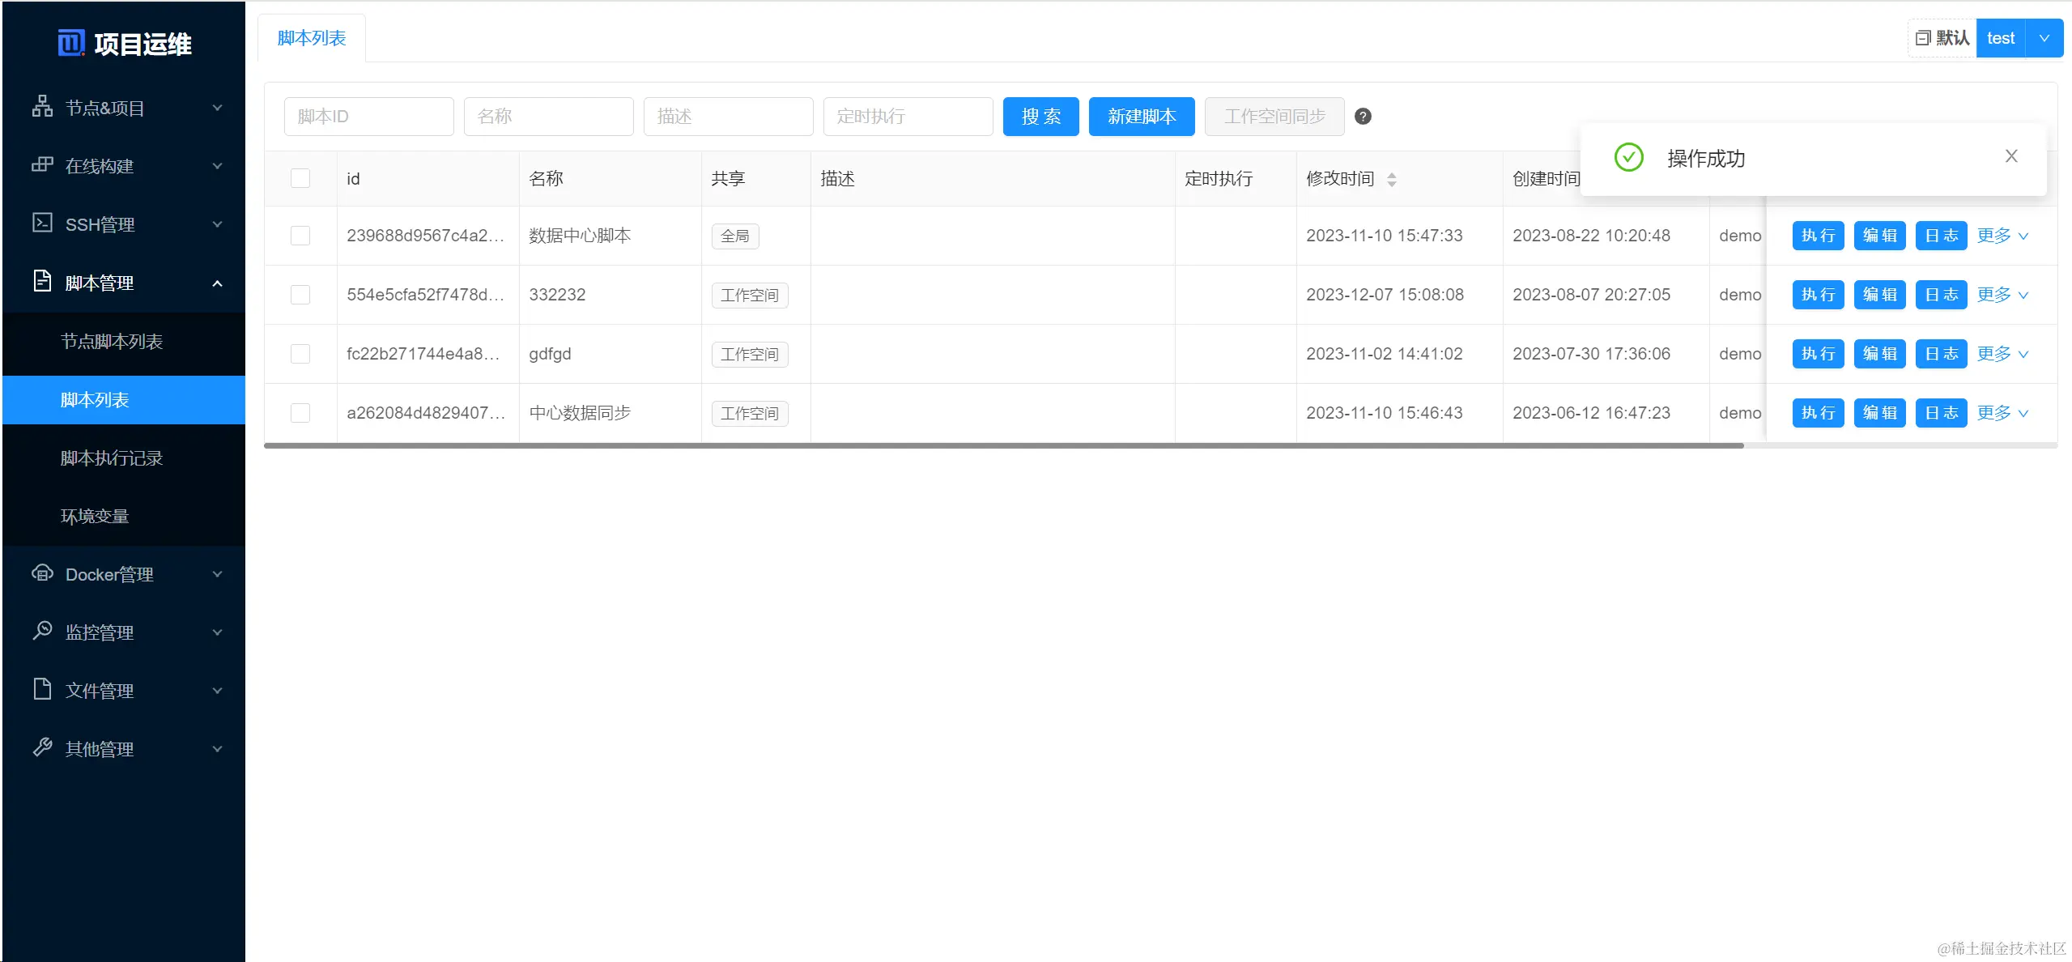Click the 默认 workspace layout icon
Screen dimensions: 2072x962
[x=1923, y=38]
